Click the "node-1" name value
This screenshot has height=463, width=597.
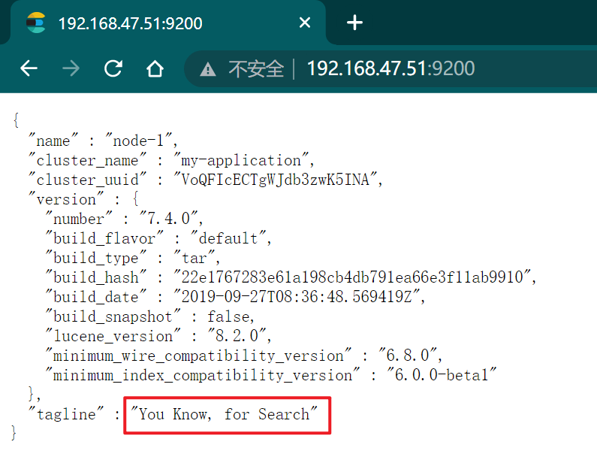click(x=139, y=141)
